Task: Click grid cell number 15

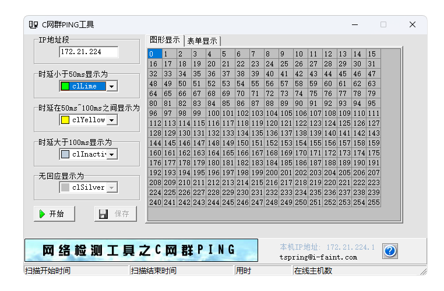Action: [373, 54]
